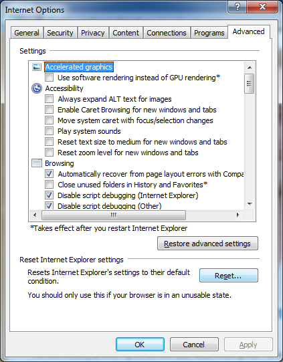Switch to the Security tab
Screen dimensions: 283x362
[60, 33]
